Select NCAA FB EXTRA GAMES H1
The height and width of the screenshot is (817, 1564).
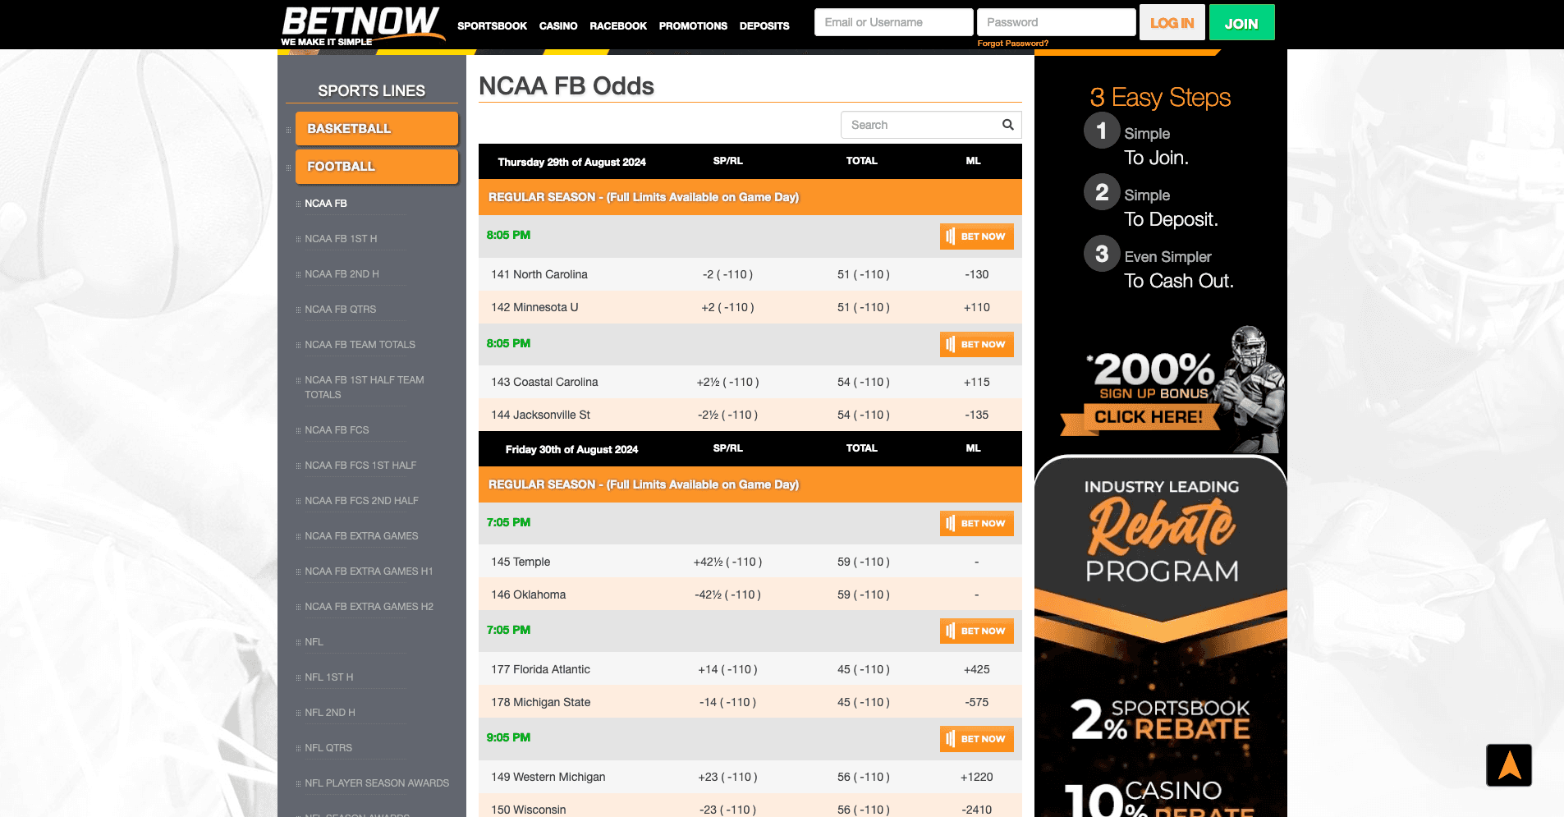(369, 571)
